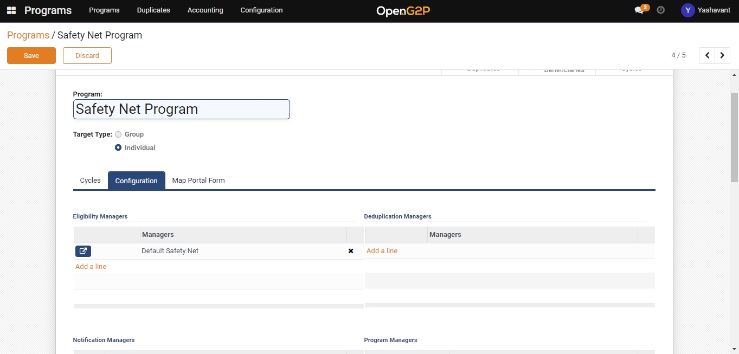Viewport: 739px width, 354px height.
Task: Open Default Safety Net external link icon
Action: click(x=83, y=251)
